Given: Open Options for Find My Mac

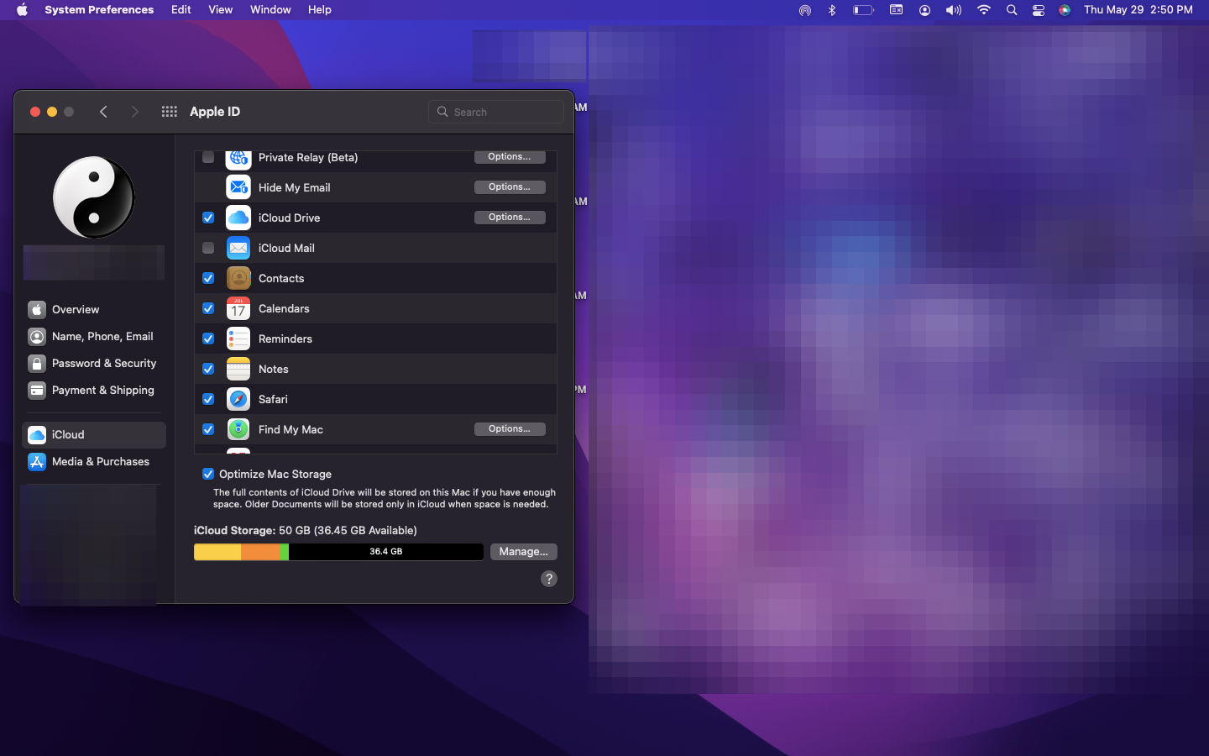Looking at the screenshot, I should 509,429.
